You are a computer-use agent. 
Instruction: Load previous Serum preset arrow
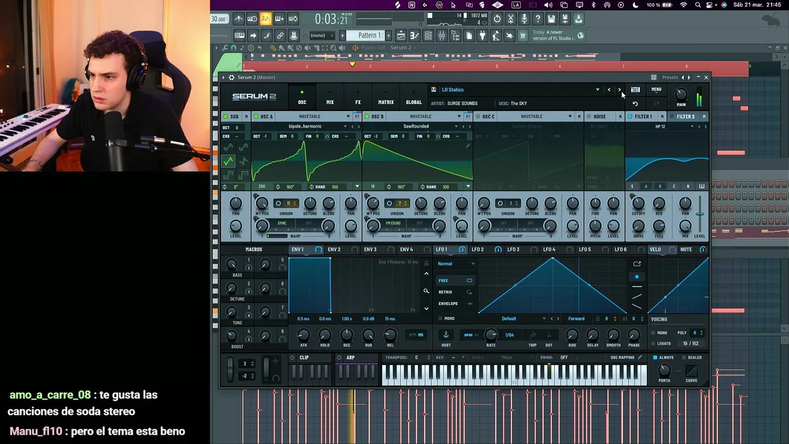coord(609,89)
